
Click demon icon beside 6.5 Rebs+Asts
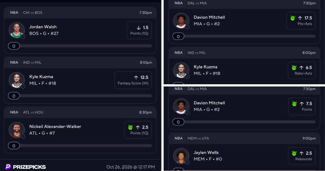click(x=294, y=67)
